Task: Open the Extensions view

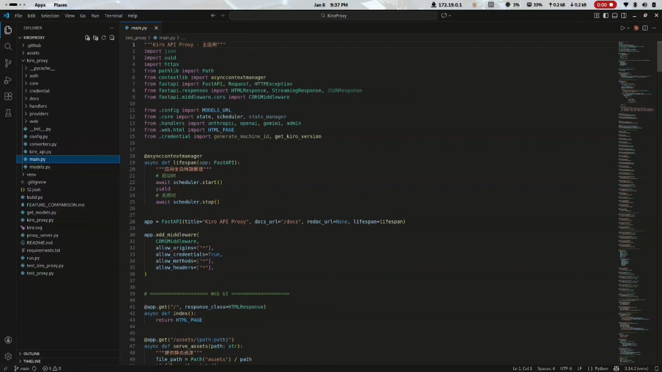Action: (x=8, y=96)
